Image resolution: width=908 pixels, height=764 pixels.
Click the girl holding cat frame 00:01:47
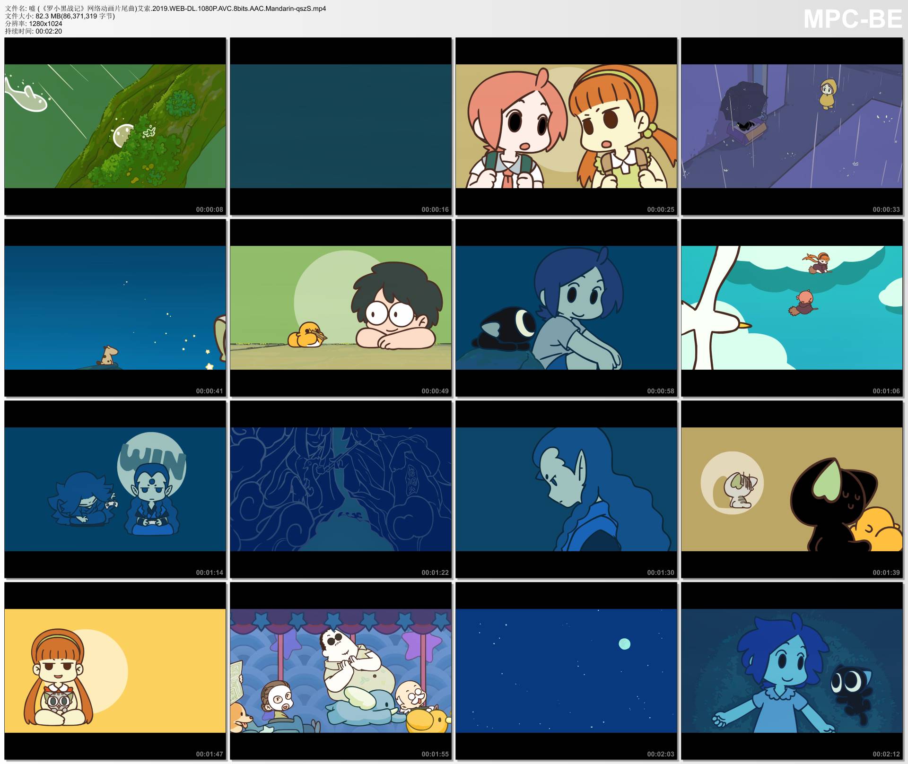[x=115, y=671]
